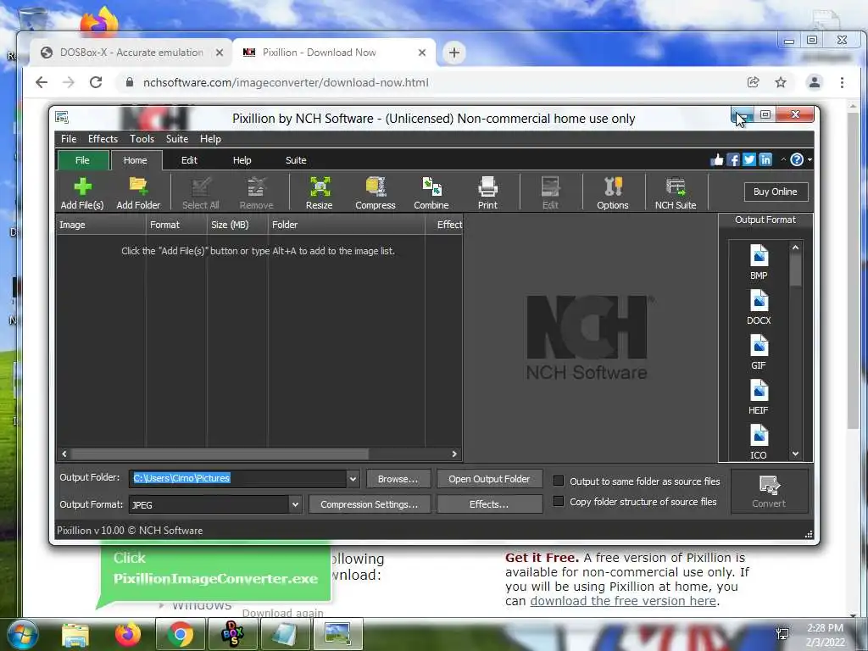This screenshot has width=868, height=651.
Task: Open the Suite menu in the menu bar
Action: tap(177, 139)
